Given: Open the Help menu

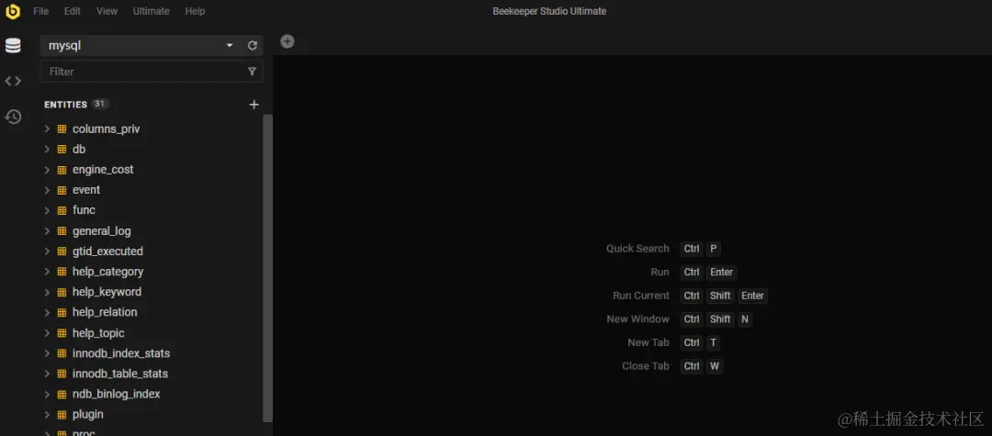Looking at the screenshot, I should [195, 11].
